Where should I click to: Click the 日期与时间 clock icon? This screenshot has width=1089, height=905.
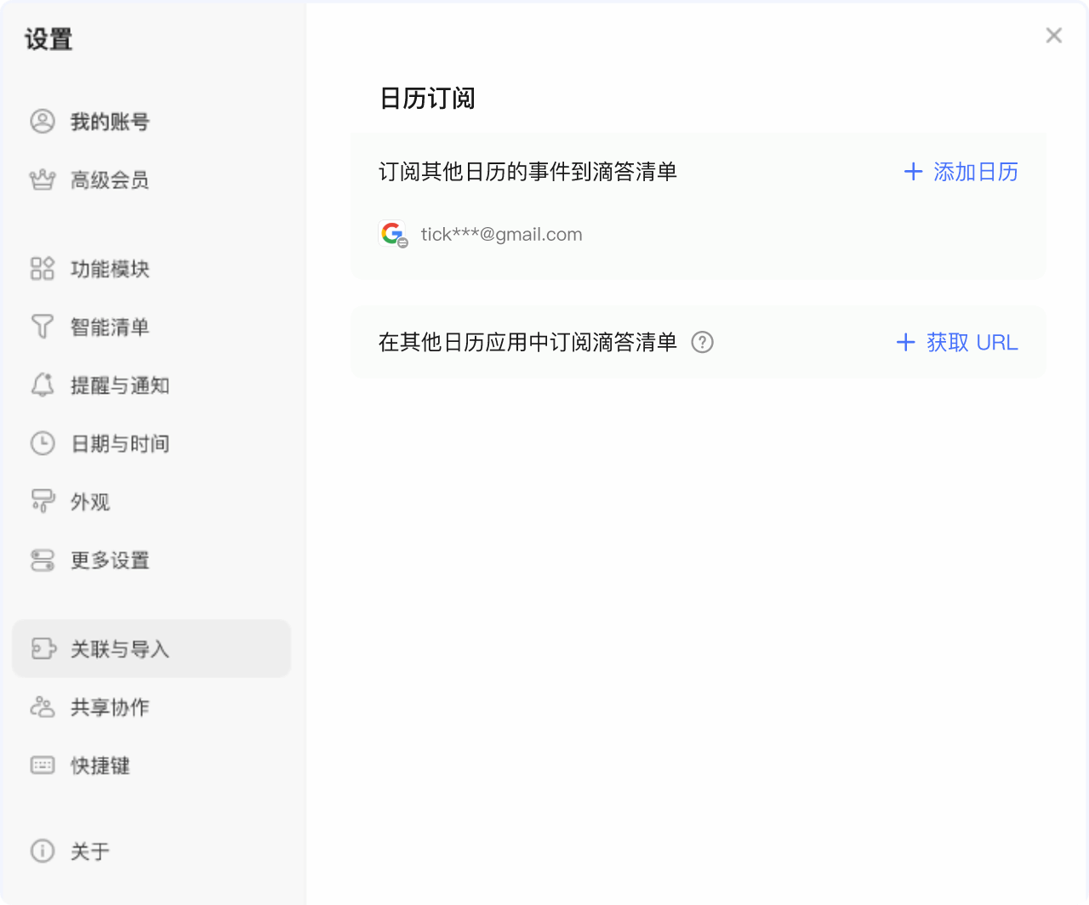point(43,443)
